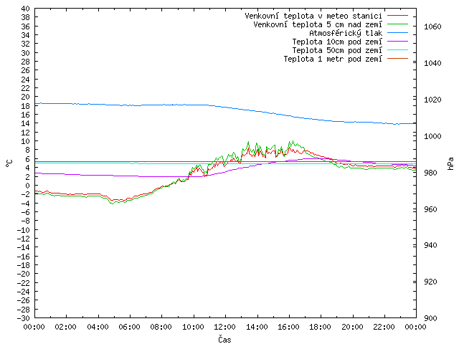This screenshot has width=459, height=344.
Task: Click purple legend line sample for 10cm pod zemí
Action: 397,42
